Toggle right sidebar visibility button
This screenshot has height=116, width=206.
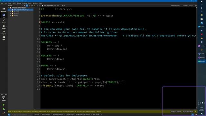196,115
